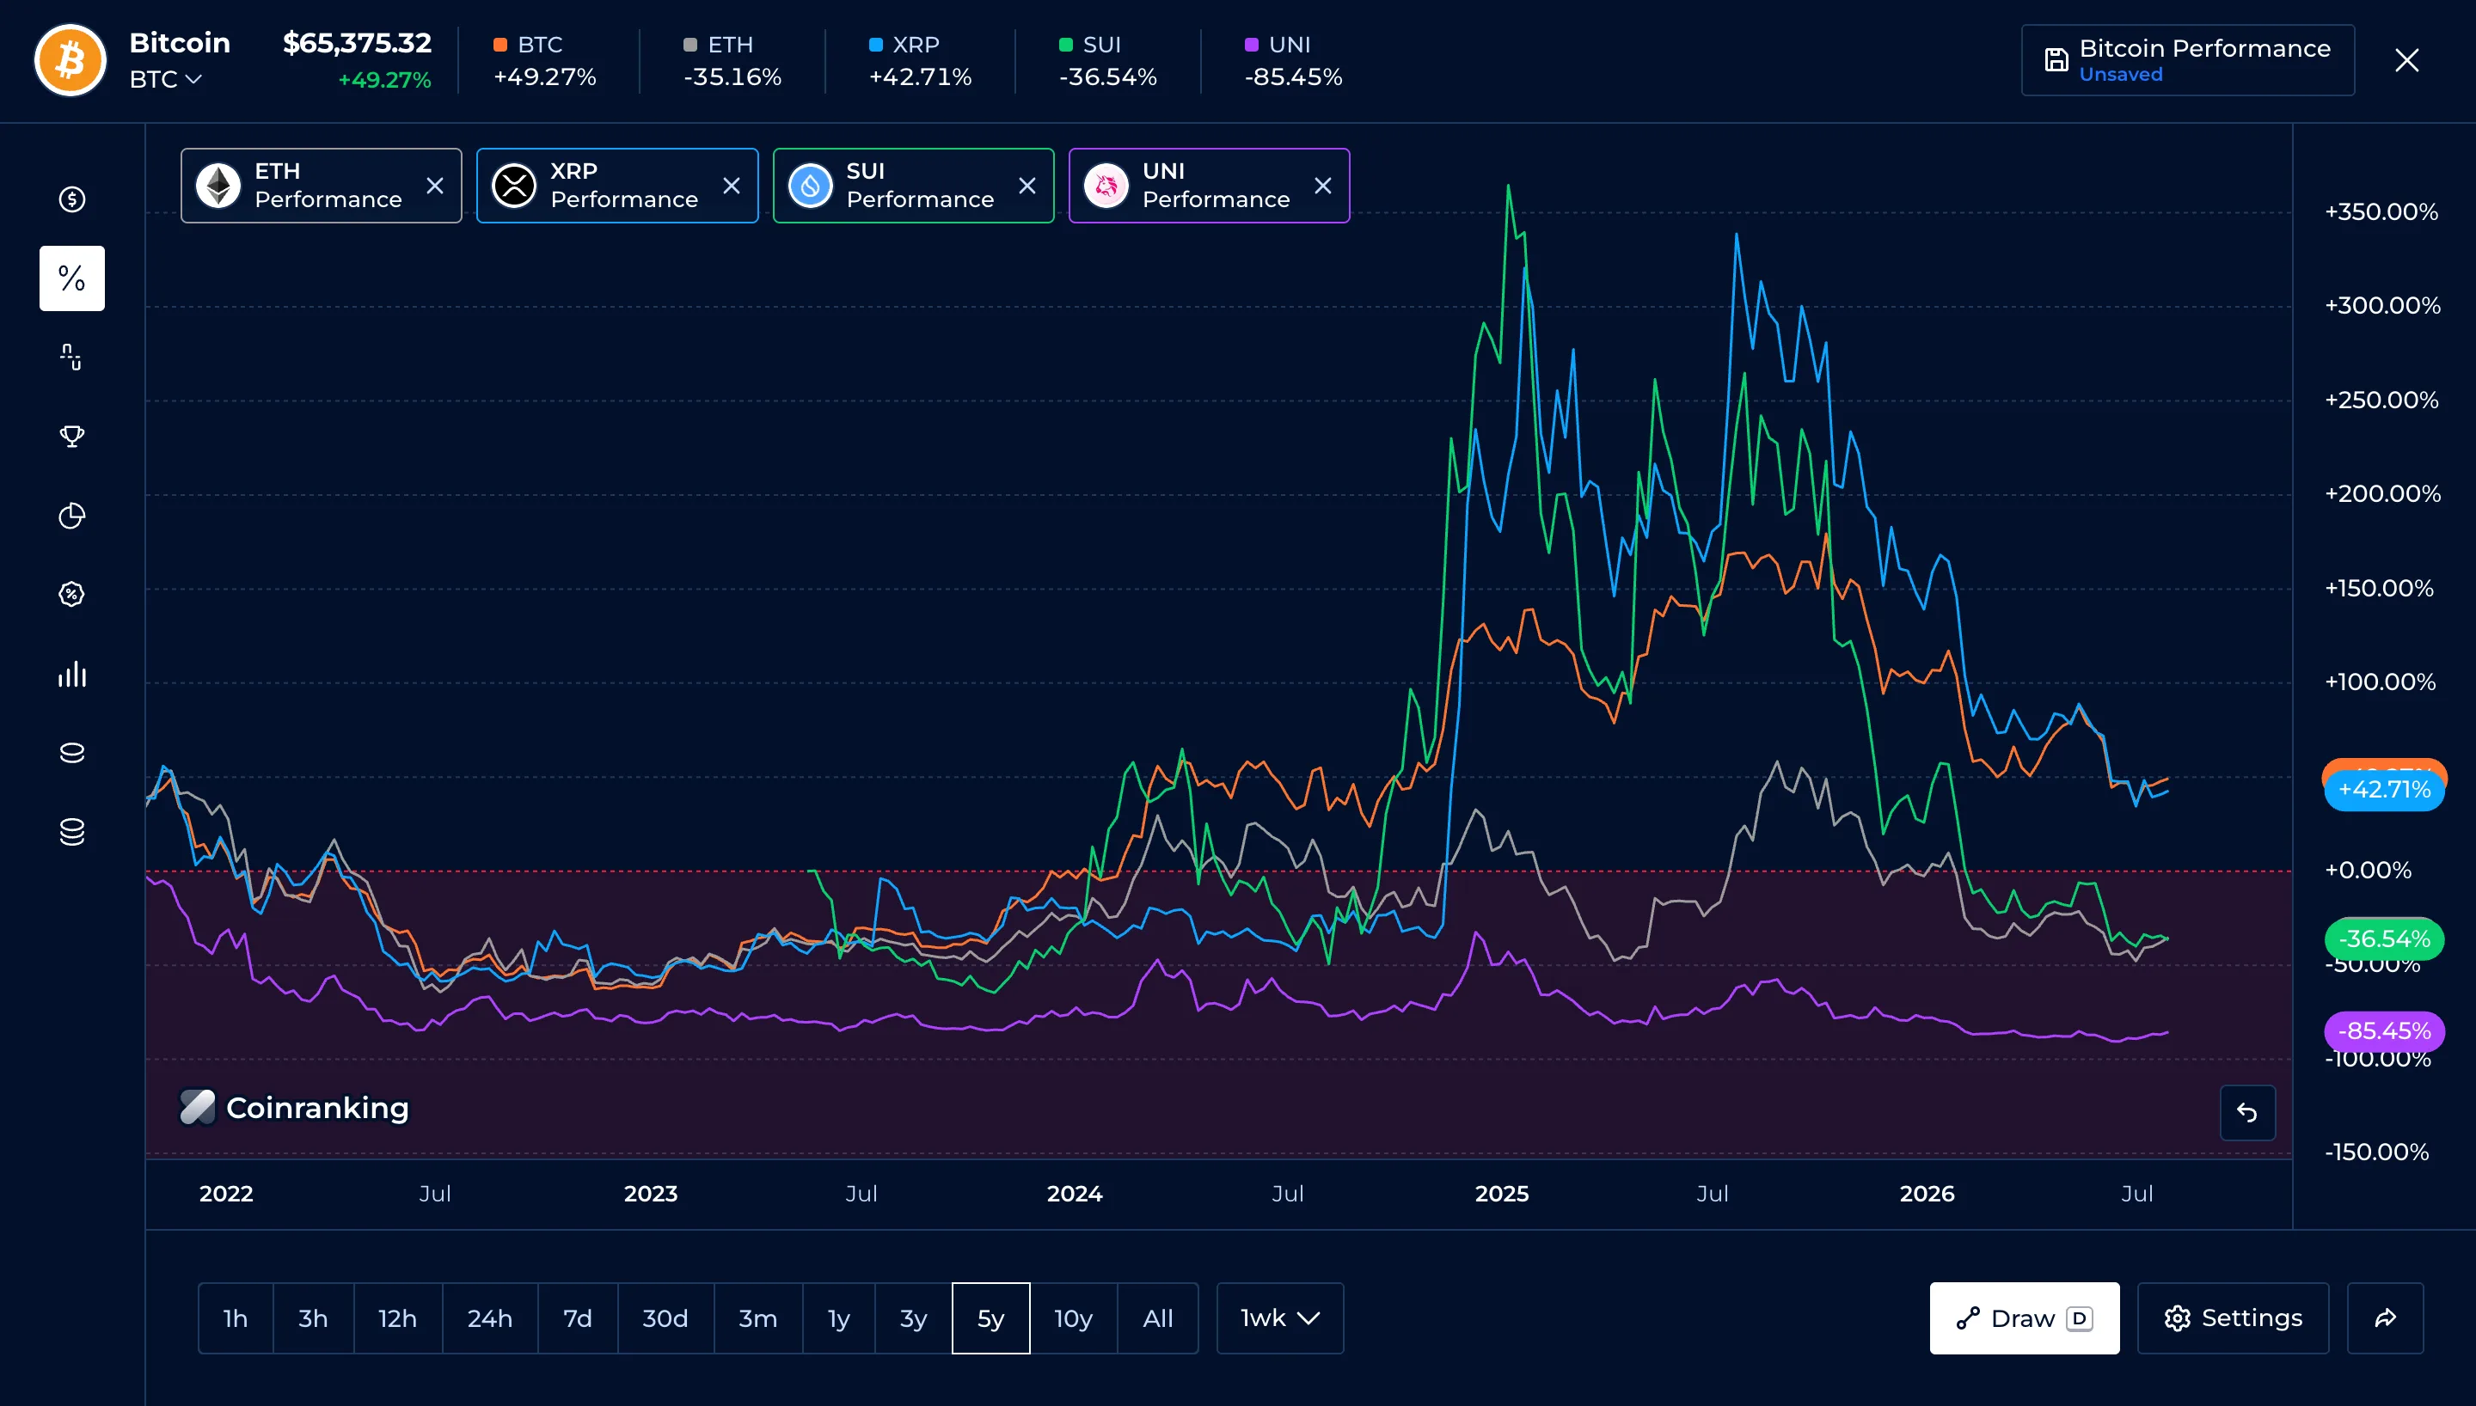Viewport: 2476px width, 1406px height.
Task: Open the Bitcoin Performance unsaved layout menu
Action: pos(2187,60)
